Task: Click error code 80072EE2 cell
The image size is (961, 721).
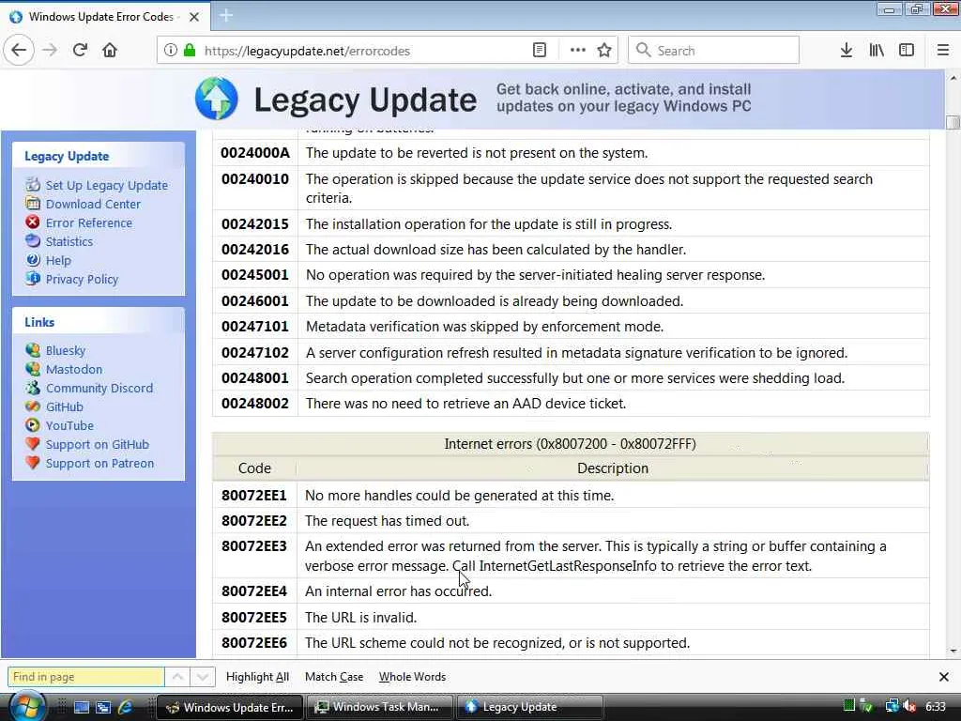Action: point(254,520)
